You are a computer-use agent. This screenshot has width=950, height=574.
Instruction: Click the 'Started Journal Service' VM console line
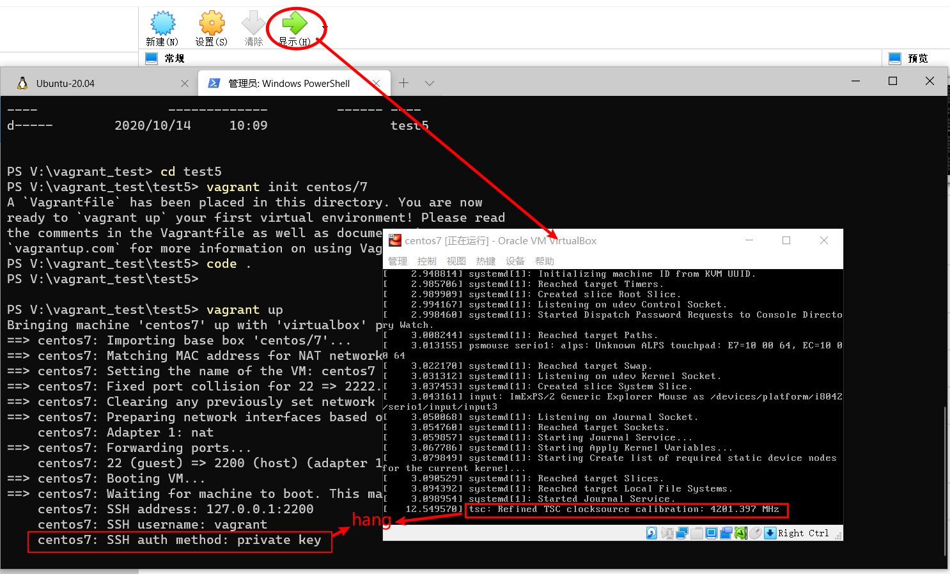(528, 499)
